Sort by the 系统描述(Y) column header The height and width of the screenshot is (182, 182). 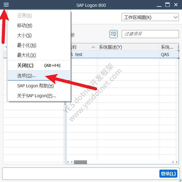click(x=128, y=47)
